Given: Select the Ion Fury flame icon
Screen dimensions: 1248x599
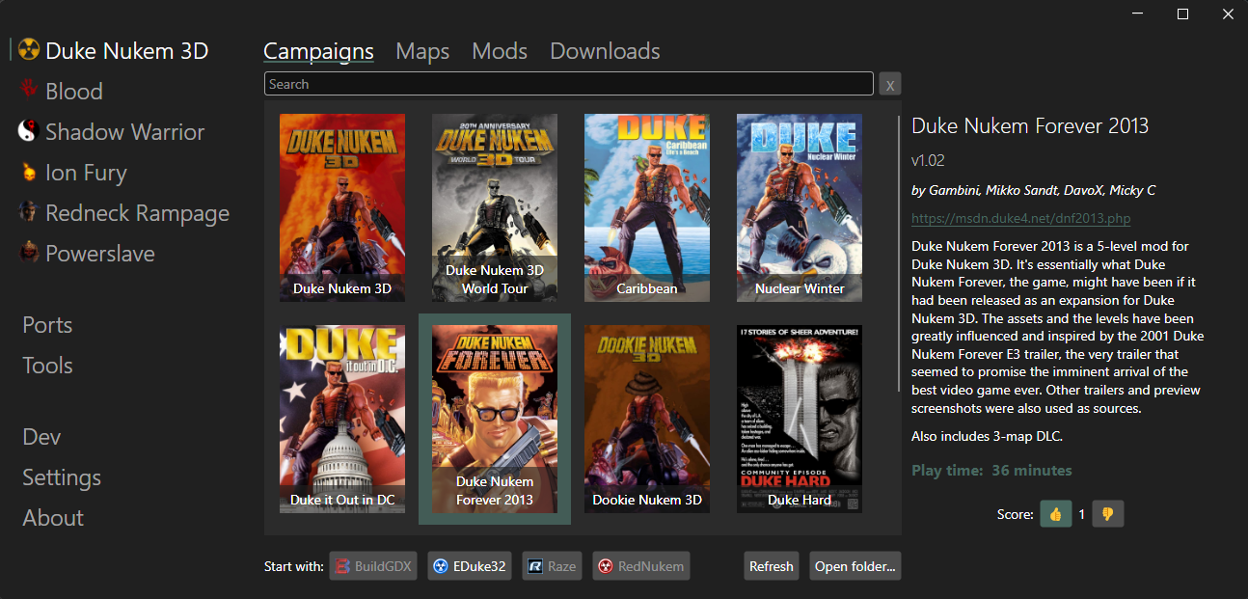Looking at the screenshot, I should coord(29,172).
